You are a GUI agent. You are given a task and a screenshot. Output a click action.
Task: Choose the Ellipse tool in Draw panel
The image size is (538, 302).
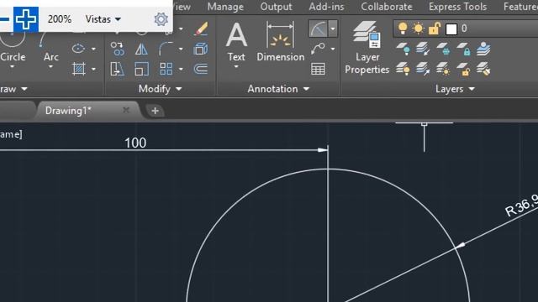pos(78,49)
